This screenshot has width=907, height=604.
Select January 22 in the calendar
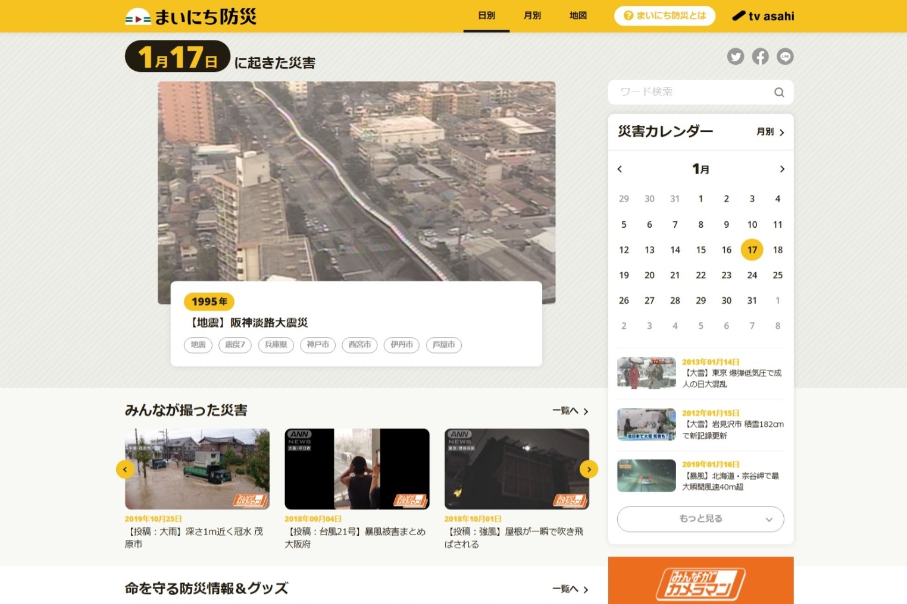[x=701, y=275]
